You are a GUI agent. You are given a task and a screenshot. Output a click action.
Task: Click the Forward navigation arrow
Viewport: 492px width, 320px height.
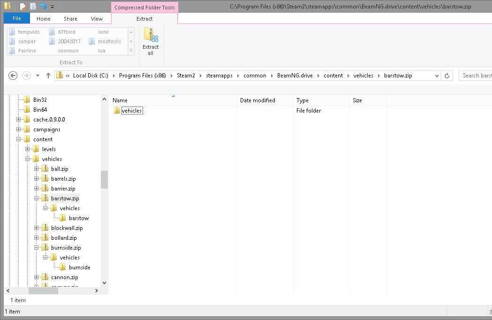[26, 76]
